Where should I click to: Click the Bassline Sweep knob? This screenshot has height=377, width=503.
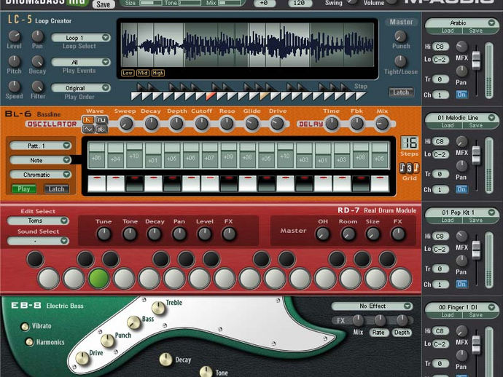[x=126, y=123]
